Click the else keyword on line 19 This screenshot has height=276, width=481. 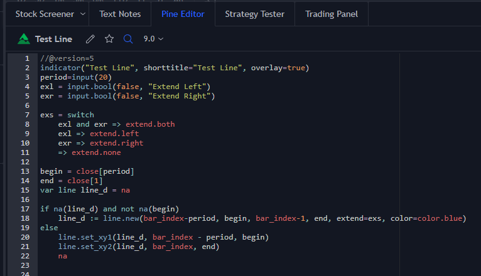[49, 228]
